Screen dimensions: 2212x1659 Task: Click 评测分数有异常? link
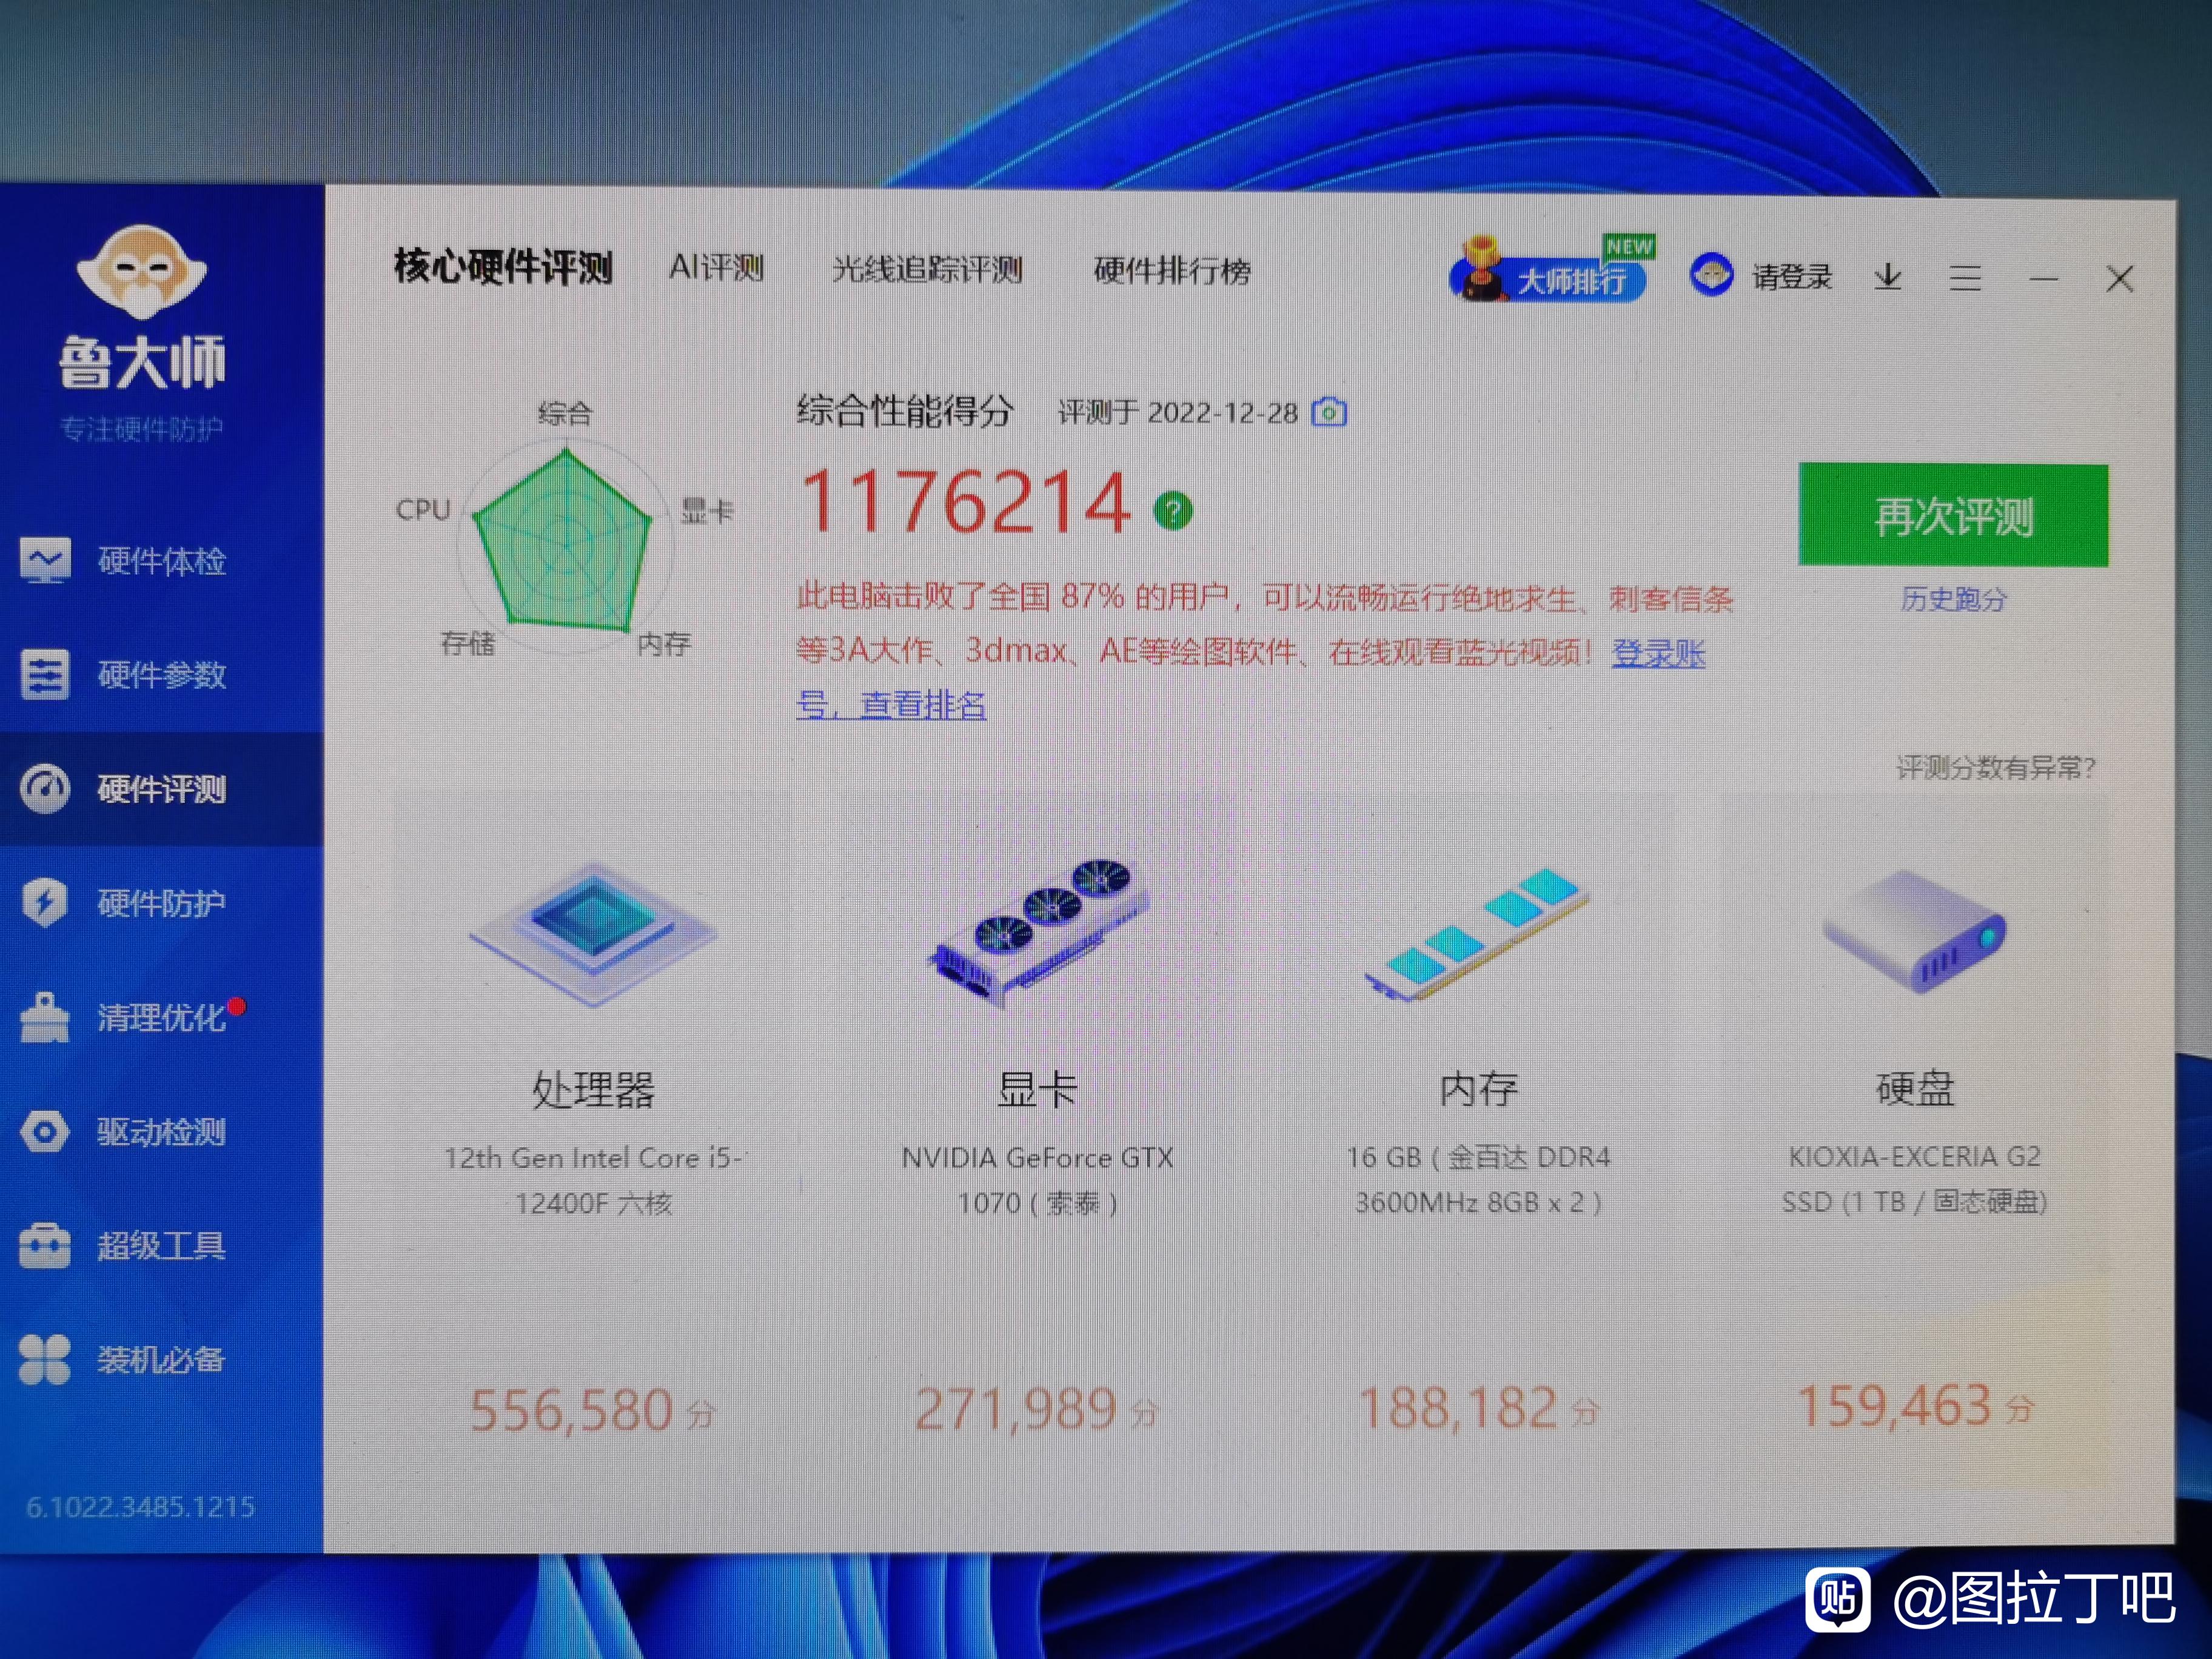click(1995, 768)
